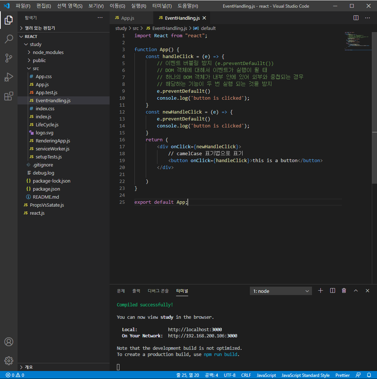This screenshot has height=379, width=377.
Task: Split the terminal panel
Action: coord(332,291)
